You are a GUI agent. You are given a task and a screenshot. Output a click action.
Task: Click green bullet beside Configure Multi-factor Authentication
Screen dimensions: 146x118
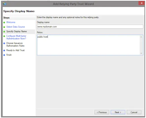pos(4,36)
